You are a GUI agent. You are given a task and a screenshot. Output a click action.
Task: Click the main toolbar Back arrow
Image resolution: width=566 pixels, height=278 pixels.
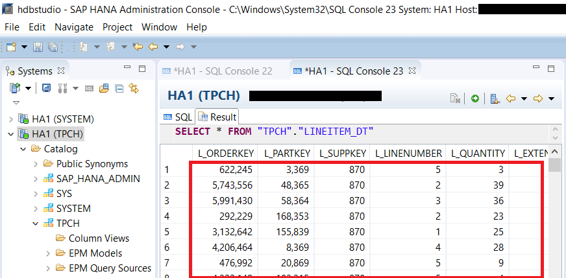tap(153, 47)
